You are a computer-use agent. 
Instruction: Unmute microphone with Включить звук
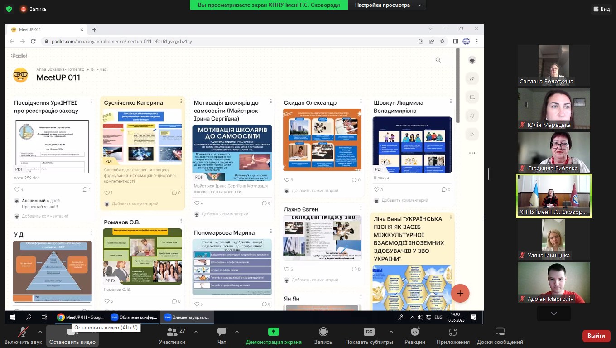tap(23, 336)
